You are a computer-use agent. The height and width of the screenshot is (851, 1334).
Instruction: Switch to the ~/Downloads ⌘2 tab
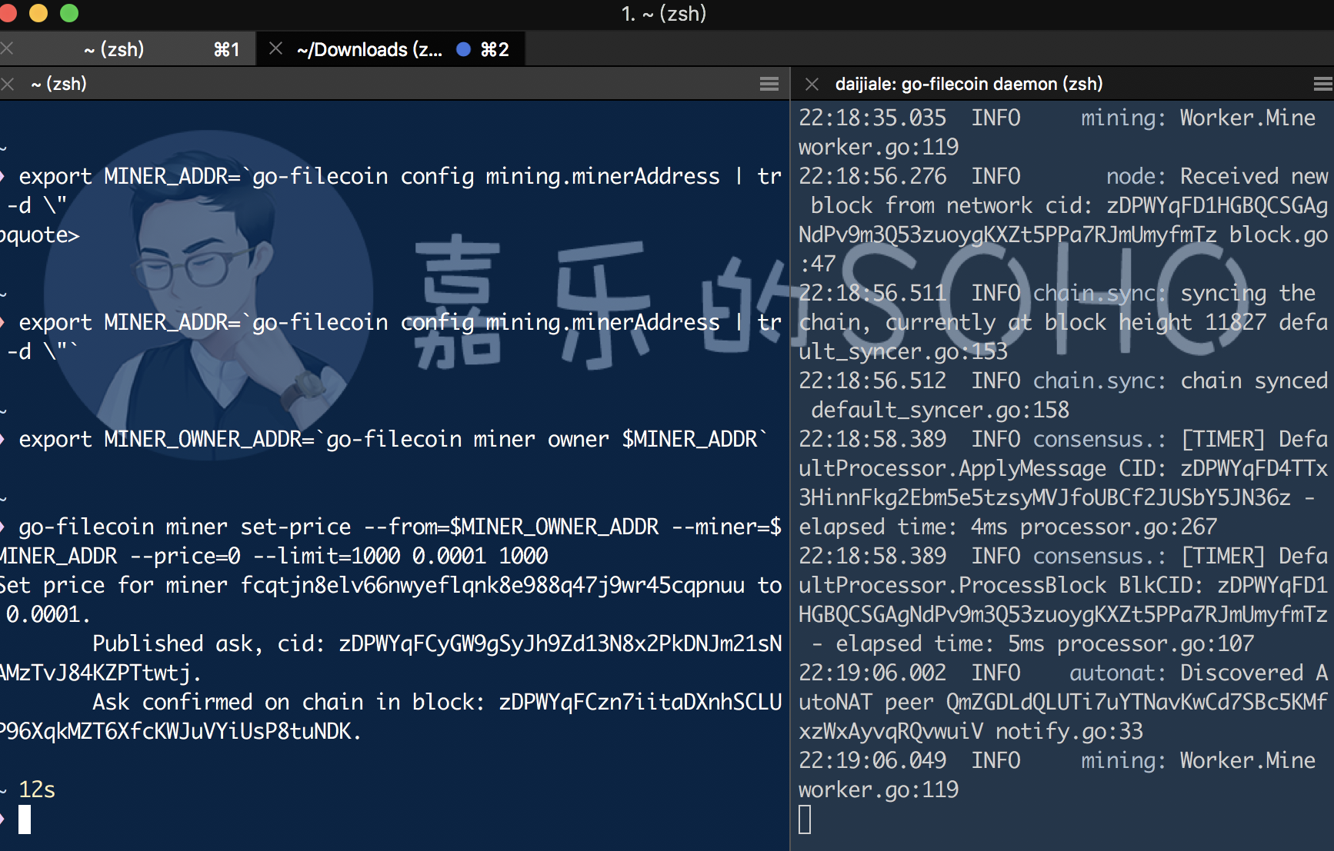[x=391, y=49]
